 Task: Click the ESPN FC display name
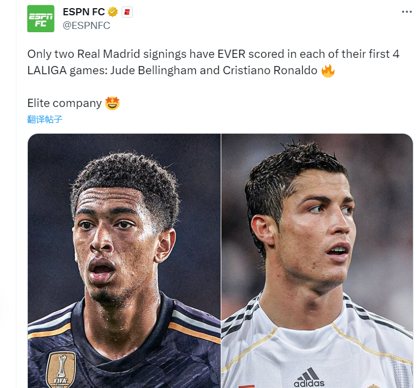[84, 12]
